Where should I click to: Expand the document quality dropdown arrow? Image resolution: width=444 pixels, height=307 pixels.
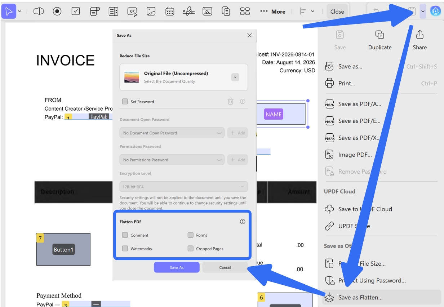pos(235,77)
